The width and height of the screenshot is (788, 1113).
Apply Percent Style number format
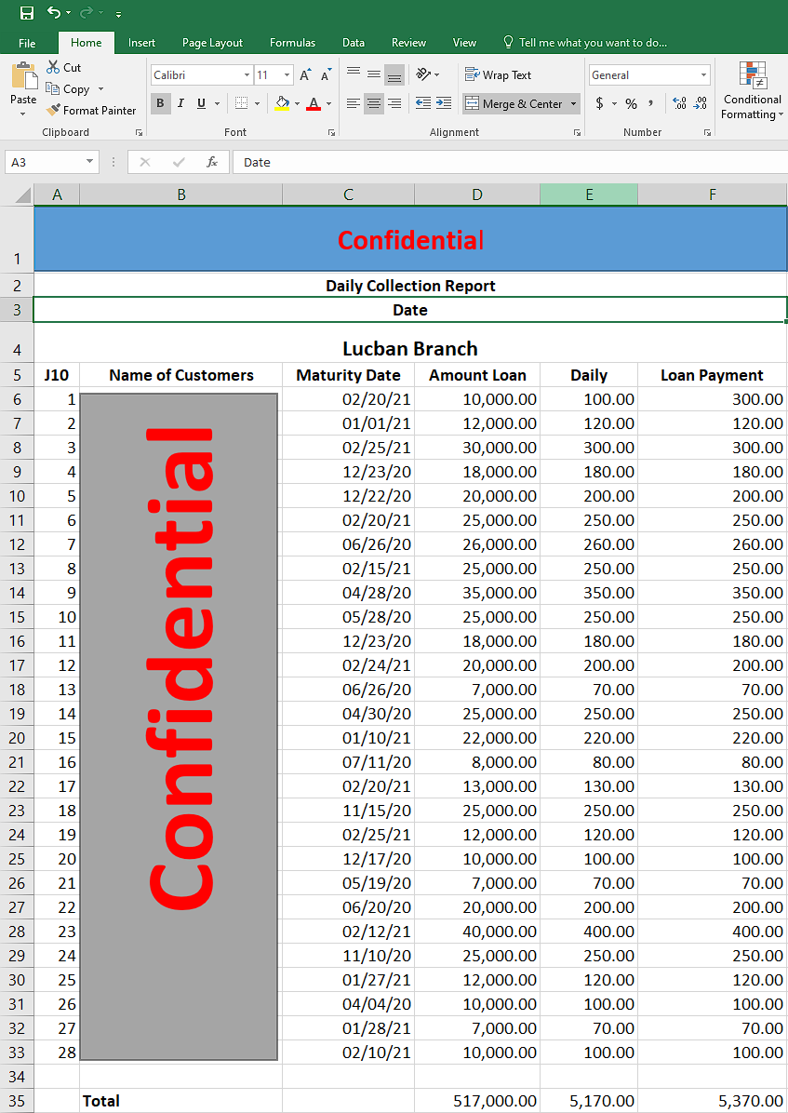[x=631, y=104]
